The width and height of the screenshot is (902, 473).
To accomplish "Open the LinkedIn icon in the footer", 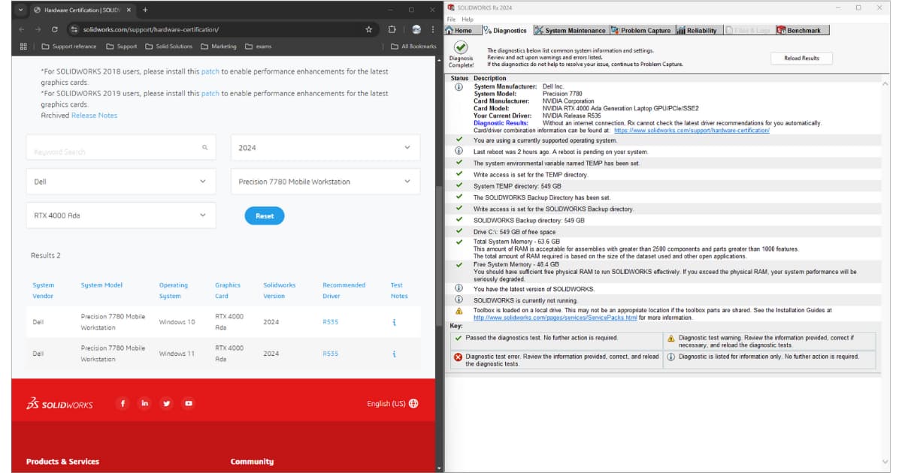I will coord(144,403).
